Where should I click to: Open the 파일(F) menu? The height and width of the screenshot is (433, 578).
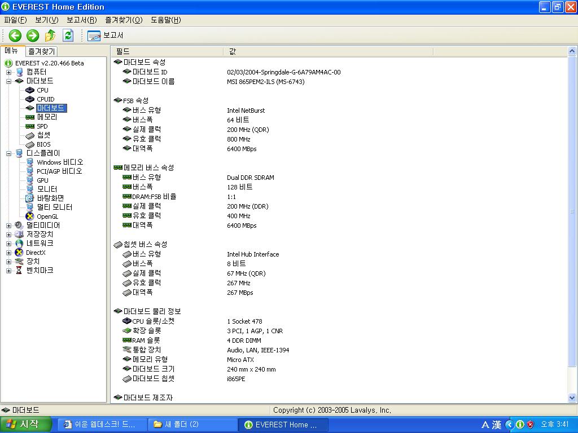click(15, 20)
